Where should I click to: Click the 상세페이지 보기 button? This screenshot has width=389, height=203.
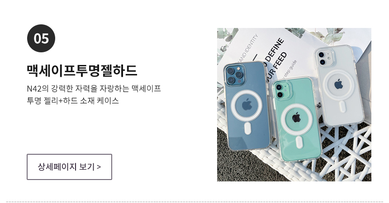pos(70,167)
